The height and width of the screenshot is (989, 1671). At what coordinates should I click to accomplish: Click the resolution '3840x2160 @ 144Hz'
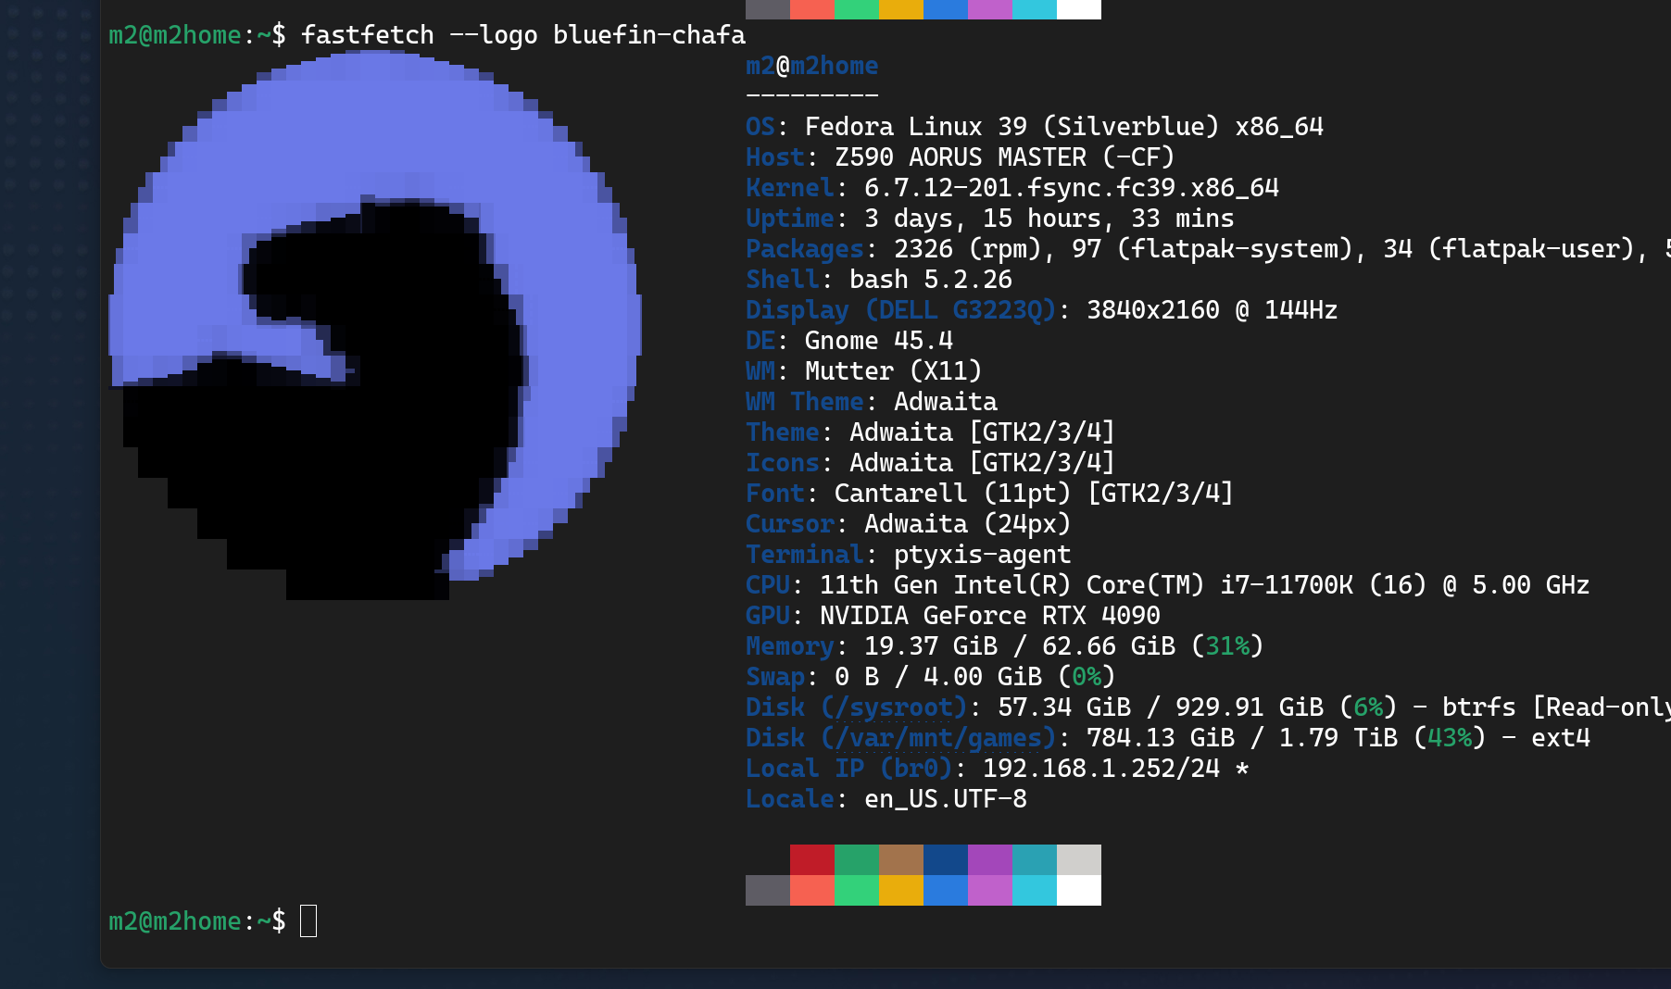click(x=1212, y=310)
